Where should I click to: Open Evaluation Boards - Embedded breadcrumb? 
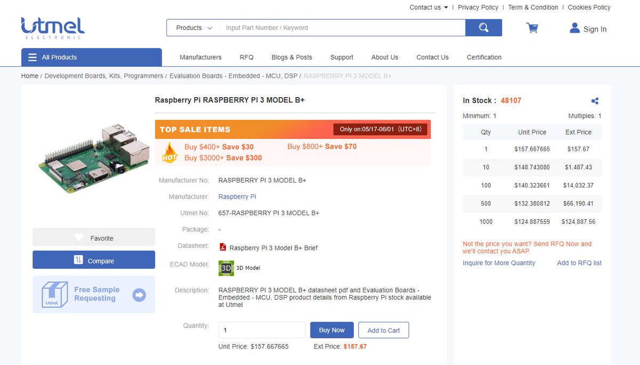(234, 76)
